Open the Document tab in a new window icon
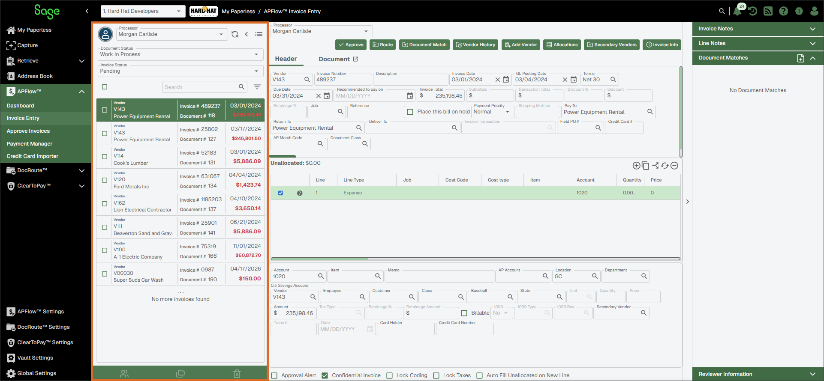 355,59
